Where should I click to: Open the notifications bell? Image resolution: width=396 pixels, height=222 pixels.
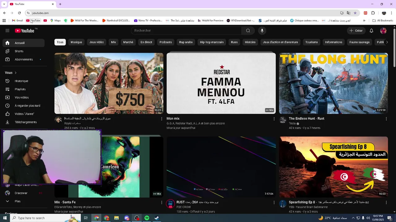[x=372, y=31]
